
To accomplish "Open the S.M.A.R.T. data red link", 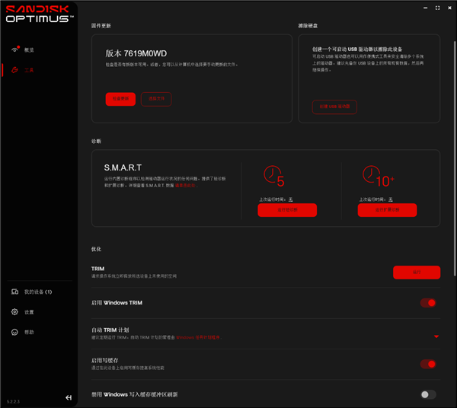I will [x=185, y=186].
